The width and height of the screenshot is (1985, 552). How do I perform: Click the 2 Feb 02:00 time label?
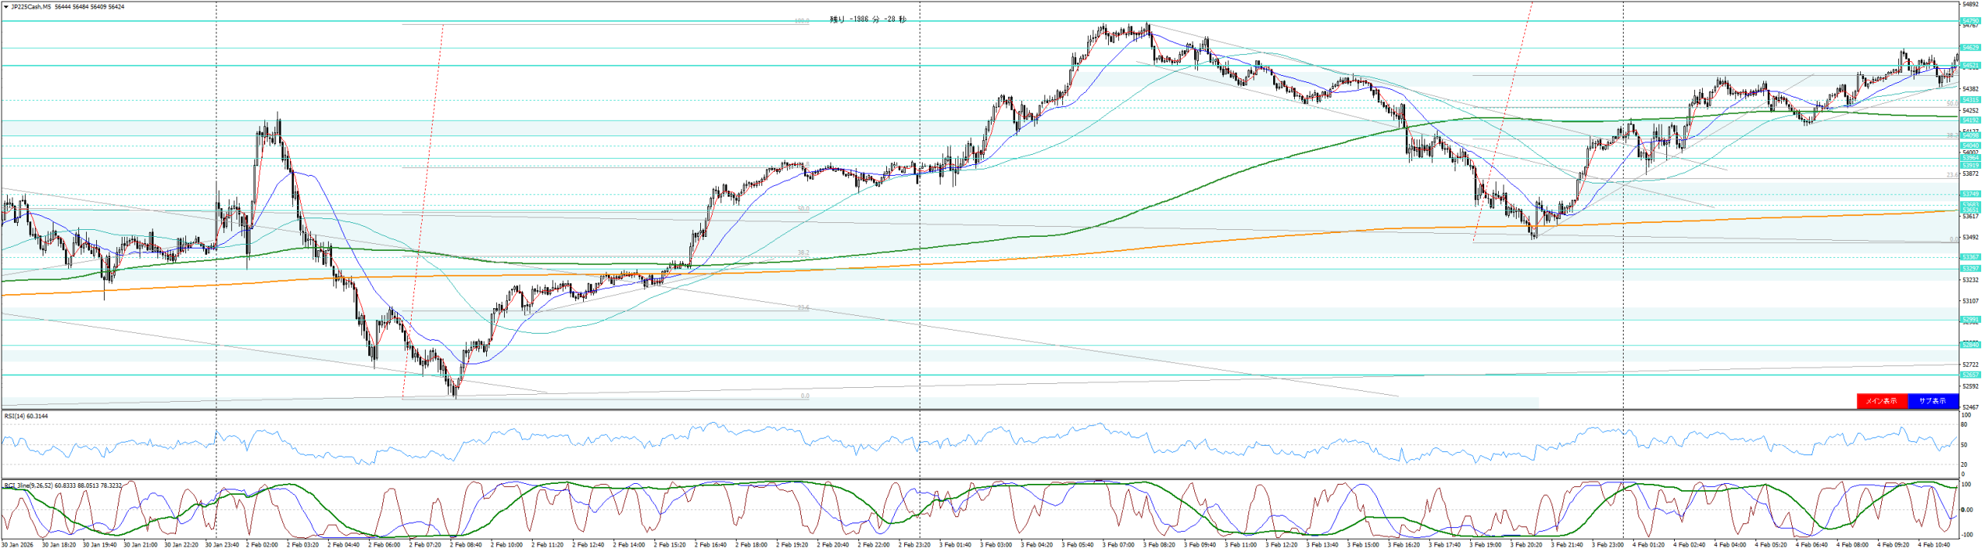(x=261, y=545)
